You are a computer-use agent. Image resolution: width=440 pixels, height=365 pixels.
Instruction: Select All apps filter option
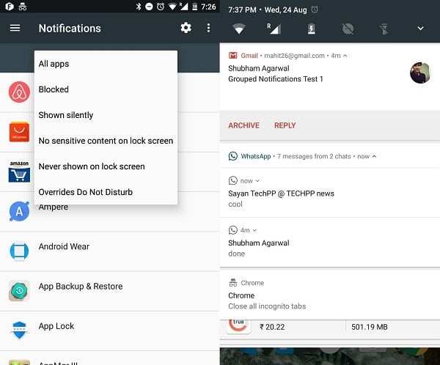[106, 64]
